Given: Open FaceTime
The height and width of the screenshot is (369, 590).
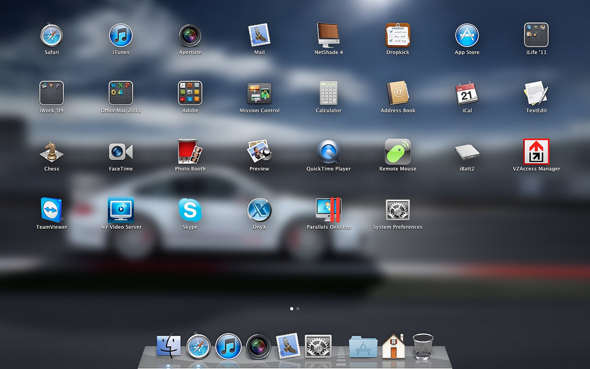Looking at the screenshot, I should pos(121,152).
